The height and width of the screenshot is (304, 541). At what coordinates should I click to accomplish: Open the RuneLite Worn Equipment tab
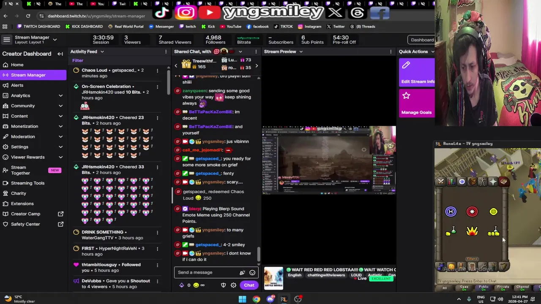tap(483, 182)
